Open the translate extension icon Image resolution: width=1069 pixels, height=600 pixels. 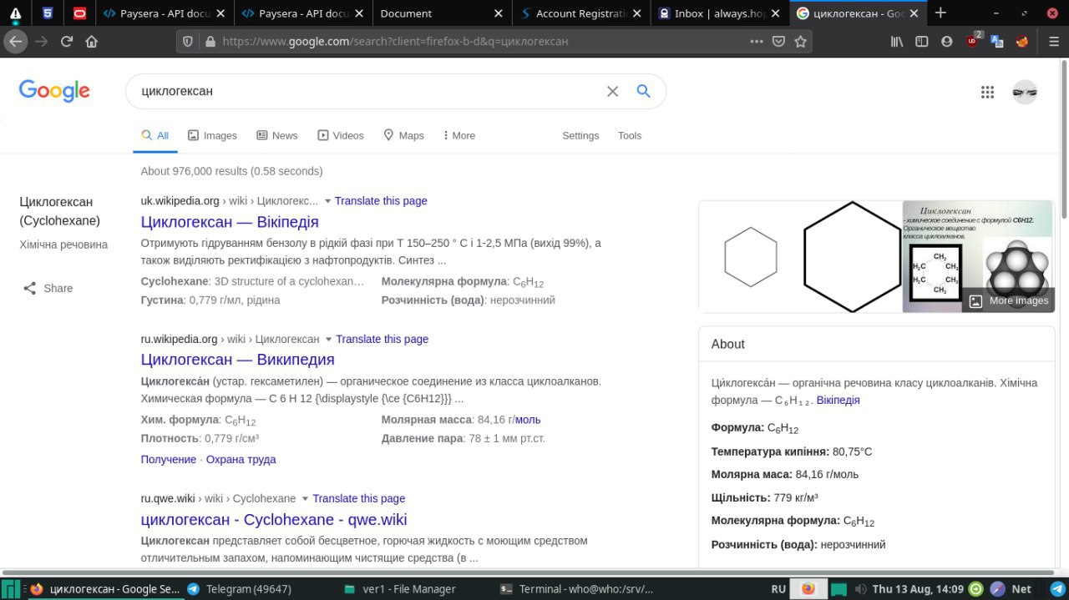coord(996,42)
